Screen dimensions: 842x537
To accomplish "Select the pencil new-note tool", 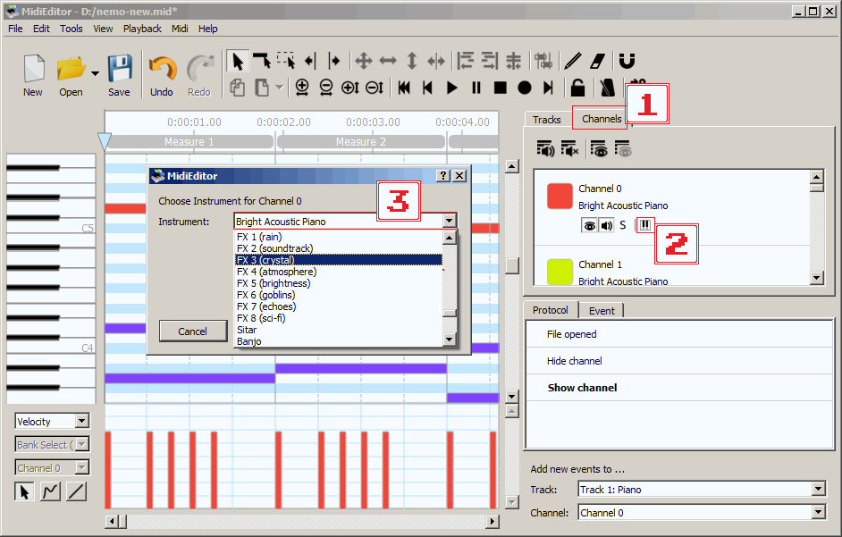I will click(x=573, y=62).
